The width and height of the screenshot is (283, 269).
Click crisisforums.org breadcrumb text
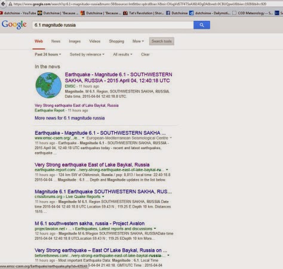(48, 197)
